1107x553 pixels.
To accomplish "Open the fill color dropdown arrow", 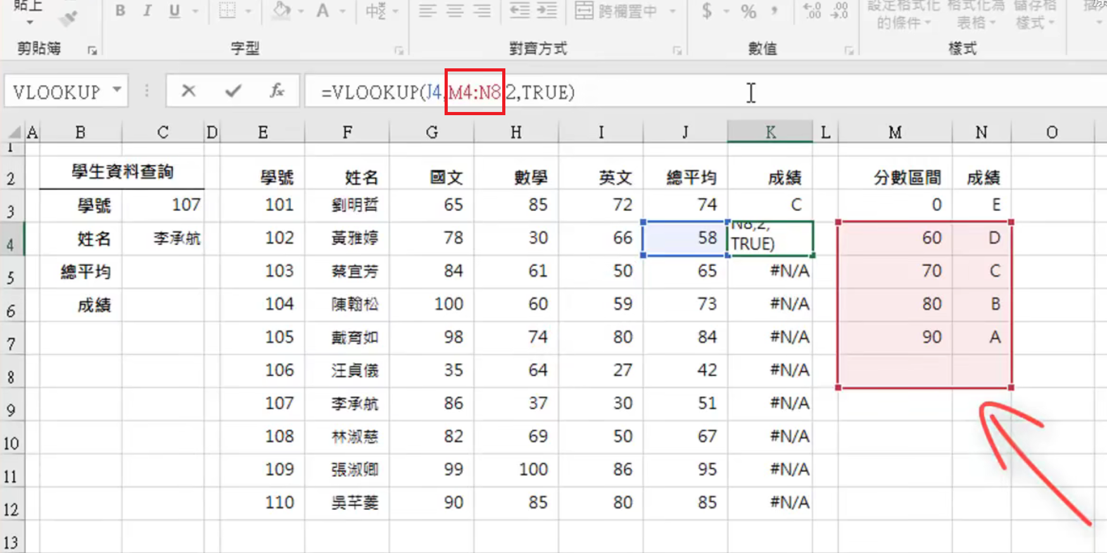I will [301, 11].
